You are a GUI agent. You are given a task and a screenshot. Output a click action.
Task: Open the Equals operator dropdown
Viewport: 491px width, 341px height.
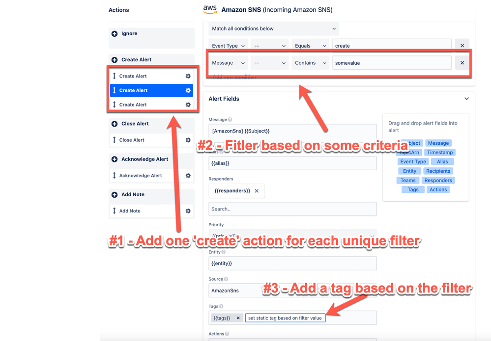(310, 46)
